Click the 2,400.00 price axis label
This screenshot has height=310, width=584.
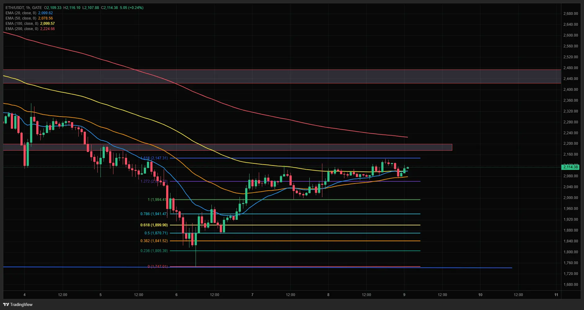pos(570,90)
